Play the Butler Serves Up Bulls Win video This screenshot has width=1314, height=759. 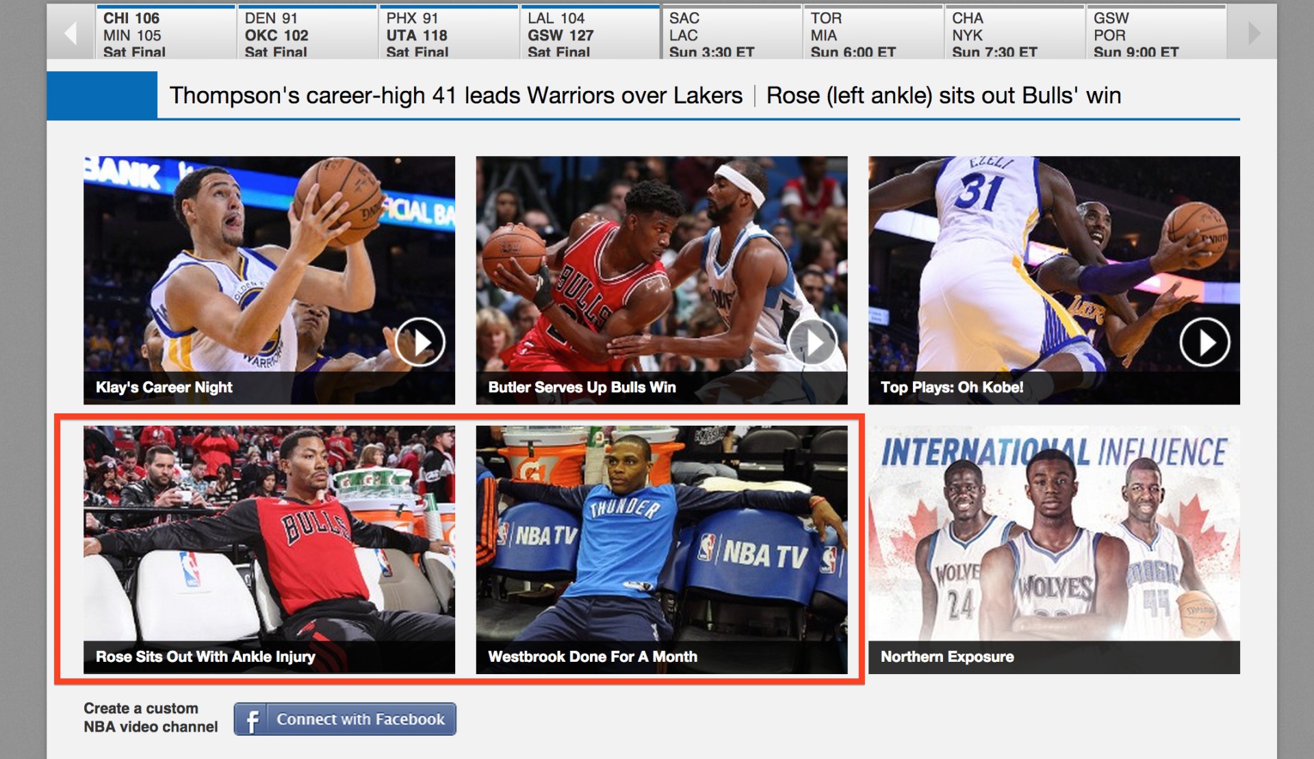coord(812,342)
